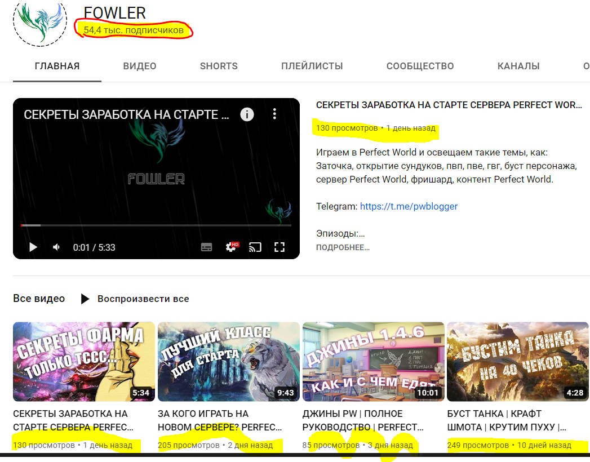Open the SHORTS tab
590x462 pixels.
[219, 66]
